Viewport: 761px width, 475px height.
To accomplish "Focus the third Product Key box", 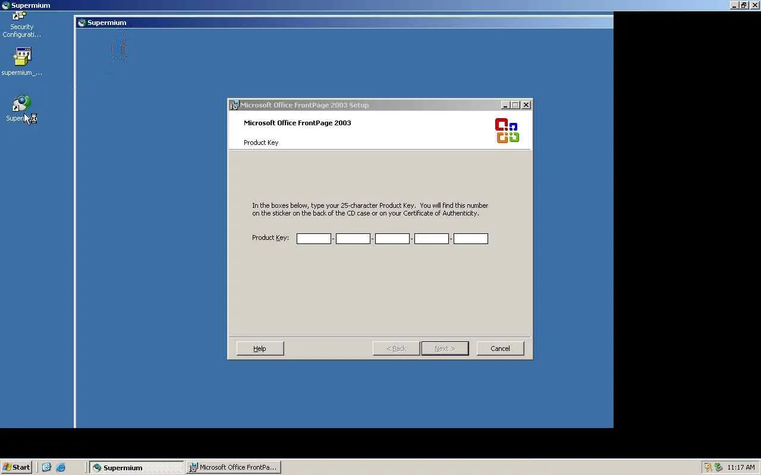I will point(392,239).
